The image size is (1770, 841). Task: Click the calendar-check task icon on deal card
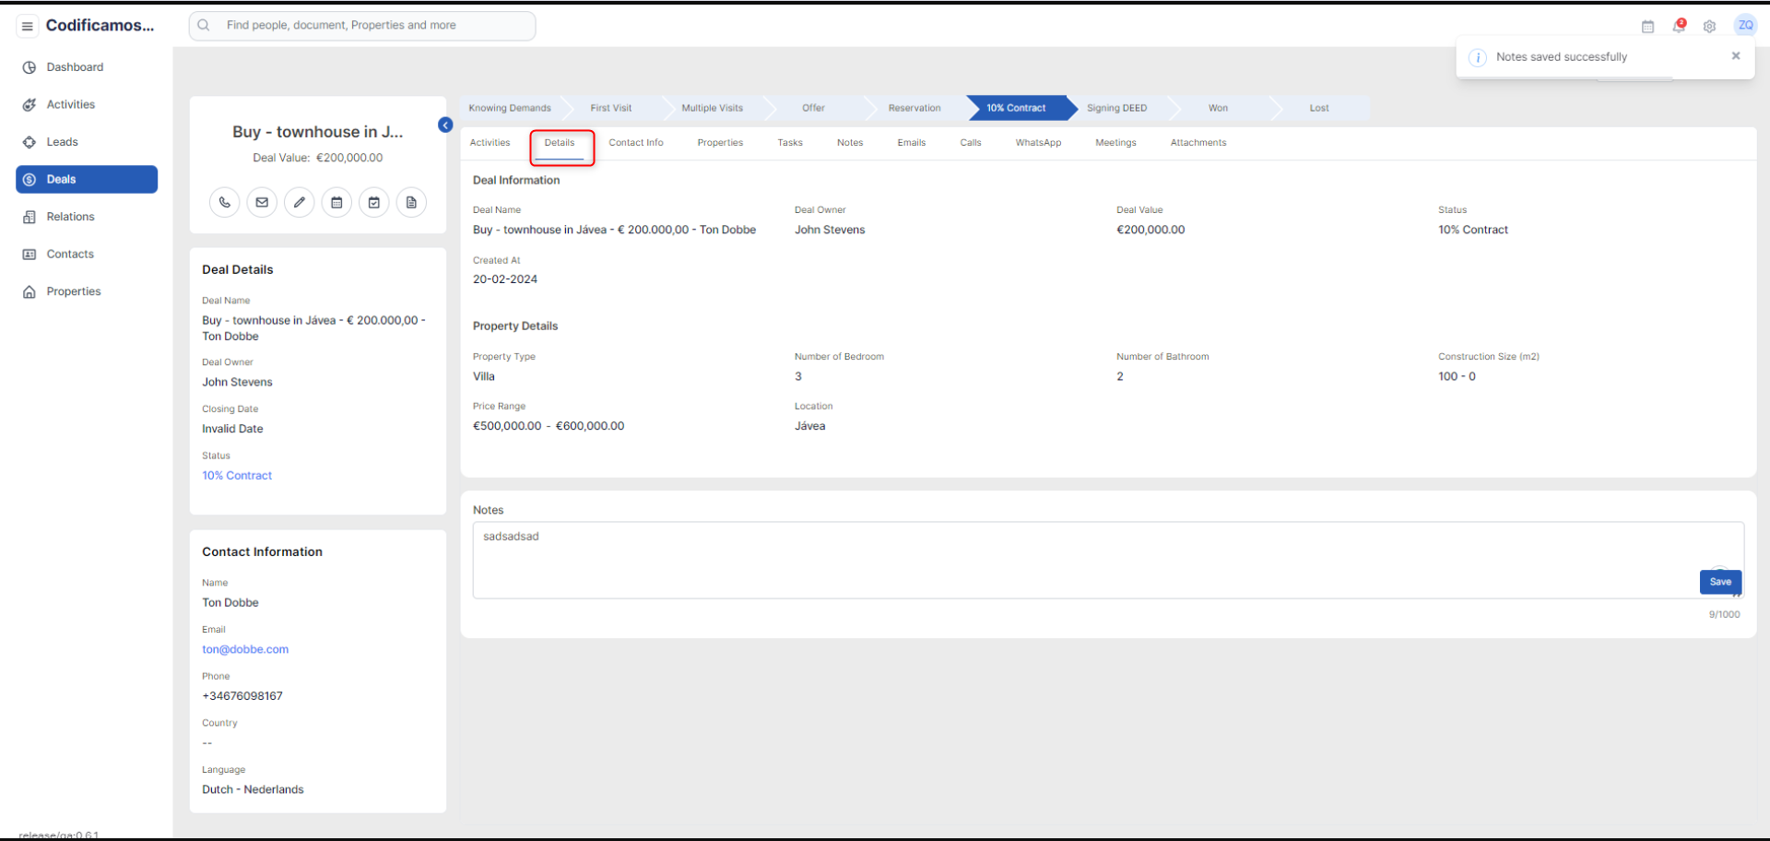pyautogui.click(x=374, y=202)
